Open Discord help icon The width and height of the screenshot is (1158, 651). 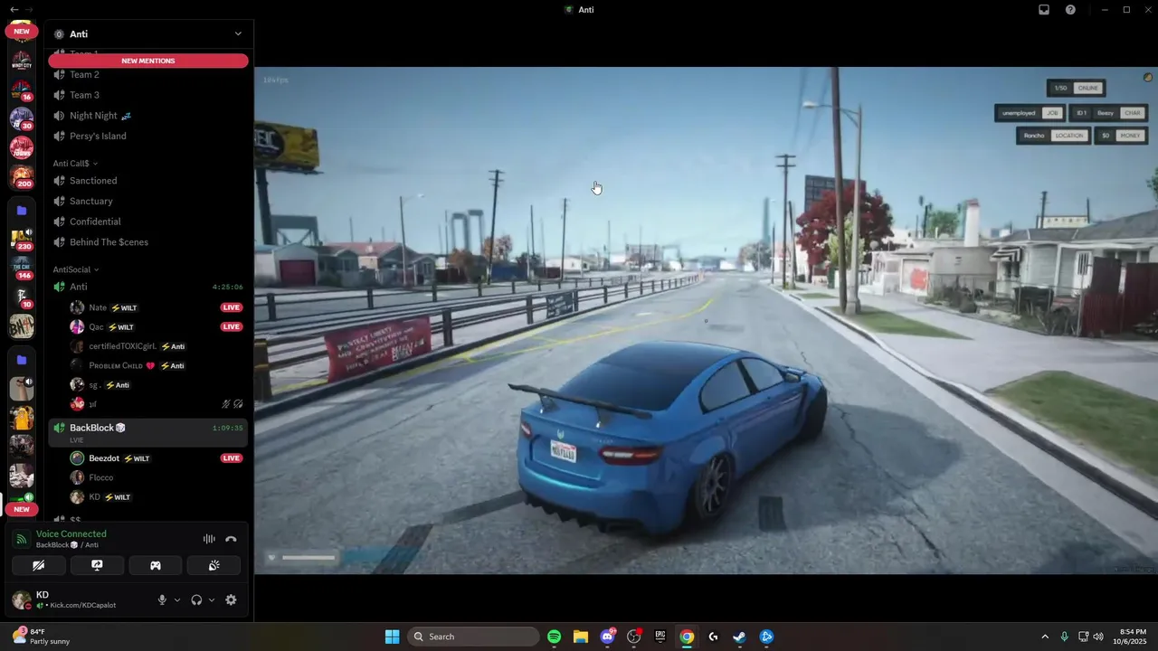pos(1070,9)
